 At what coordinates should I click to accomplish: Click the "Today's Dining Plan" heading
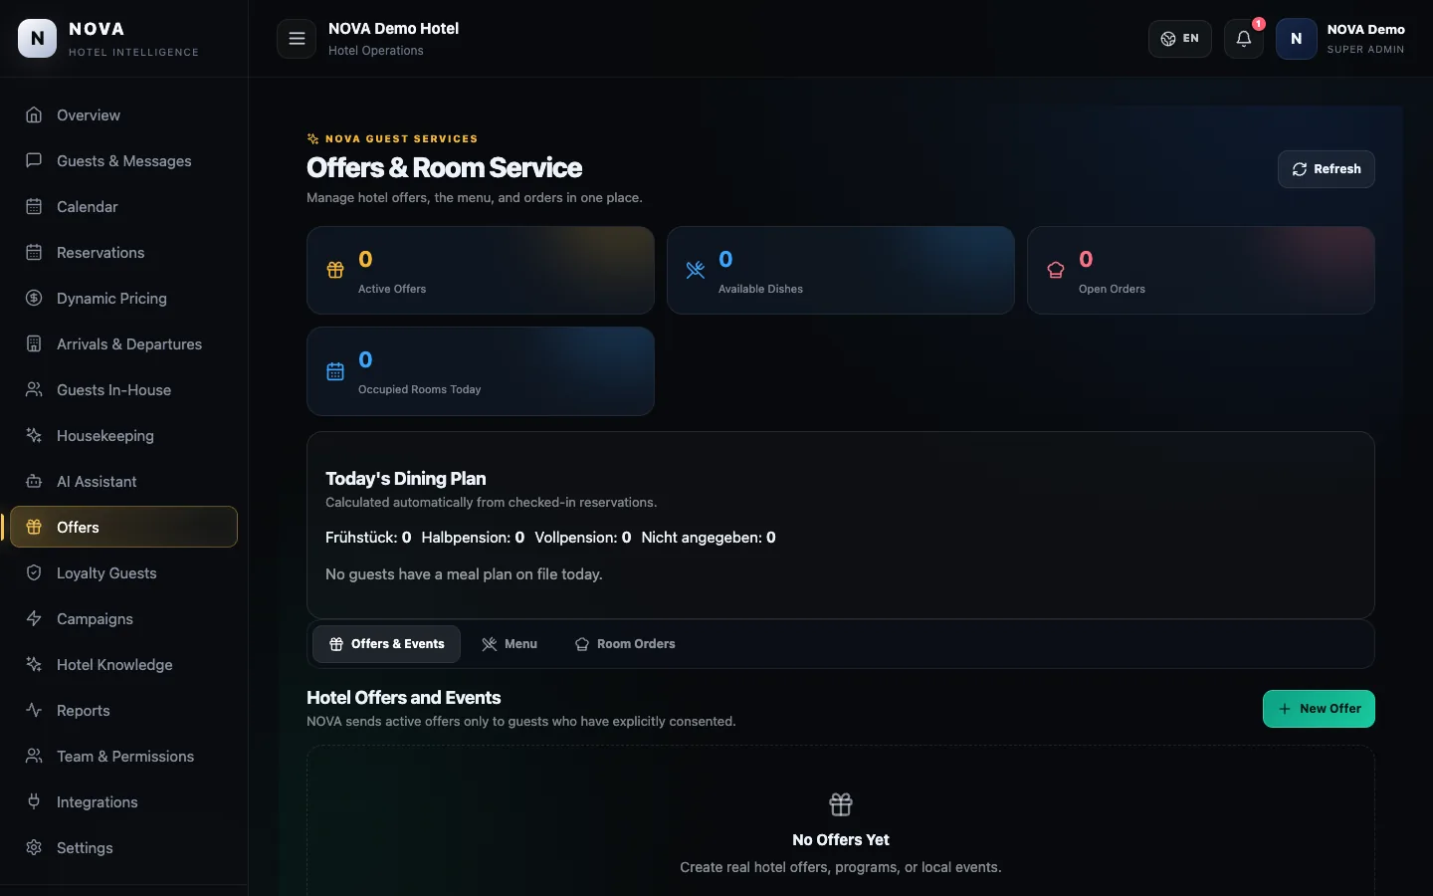coord(406,479)
